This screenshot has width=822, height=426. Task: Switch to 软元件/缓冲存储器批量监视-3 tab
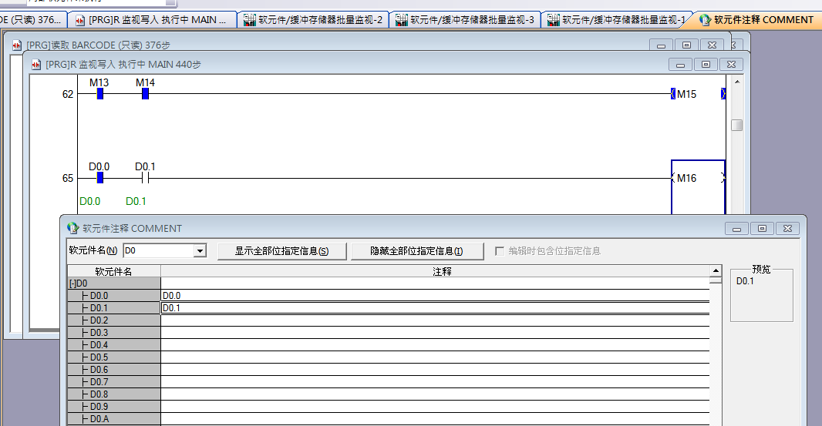coord(464,20)
